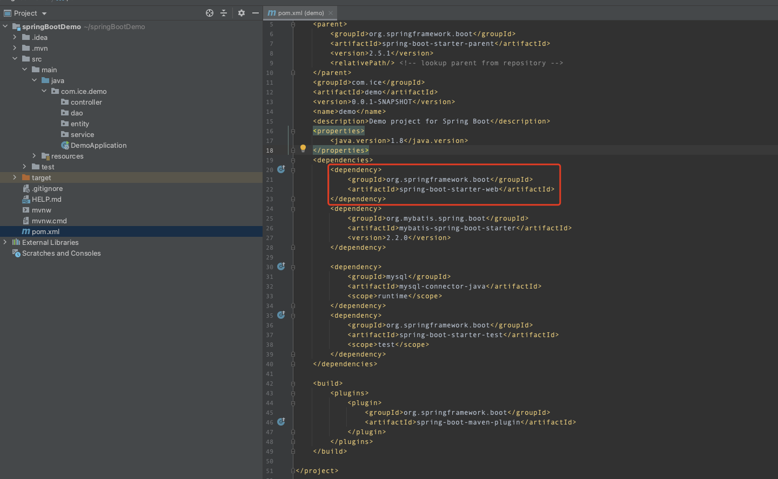Select the entity package
778x479 pixels.
click(79, 124)
